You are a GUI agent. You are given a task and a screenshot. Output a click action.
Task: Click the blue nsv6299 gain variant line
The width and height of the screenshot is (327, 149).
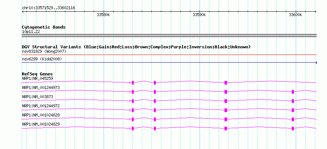[169, 62]
